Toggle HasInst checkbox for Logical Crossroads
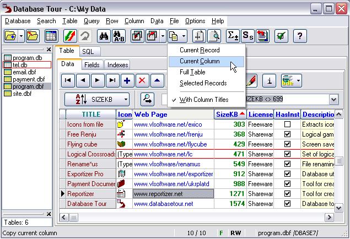The height and width of the screenshot is (239, 350). click(x=287, y=154)
